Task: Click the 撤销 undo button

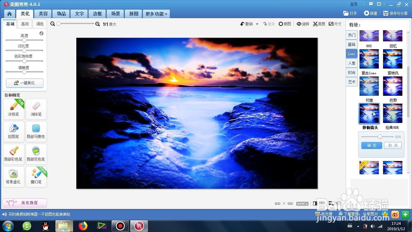Action: tap(246, 24)
